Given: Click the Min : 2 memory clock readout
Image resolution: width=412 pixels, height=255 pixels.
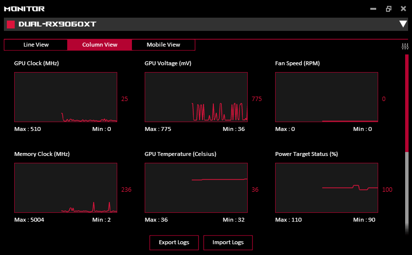Looking at the screenshot, I should [x=102, y=220].
